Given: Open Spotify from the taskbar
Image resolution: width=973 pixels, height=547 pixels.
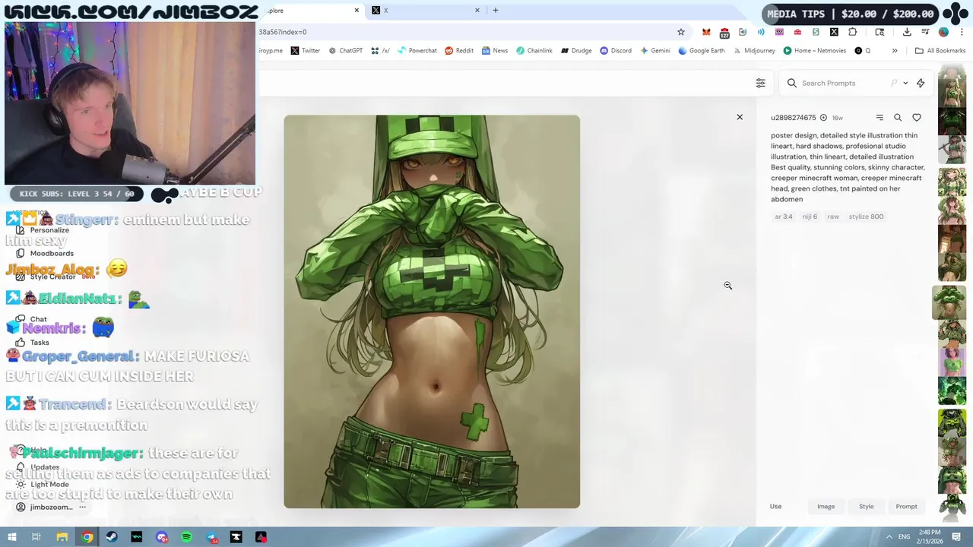Looking at the screenshot, I should pos(186,537).
